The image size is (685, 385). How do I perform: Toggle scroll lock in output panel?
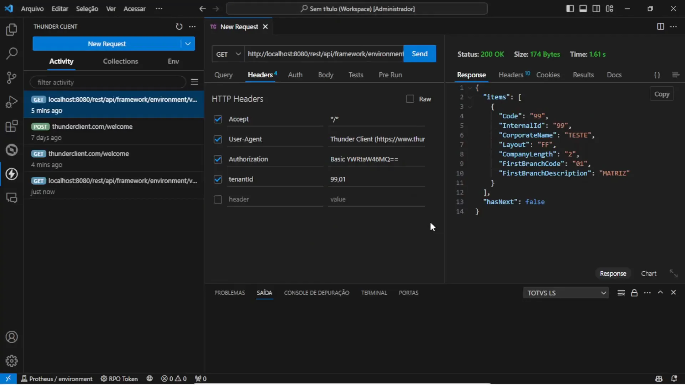pos(634,292)
